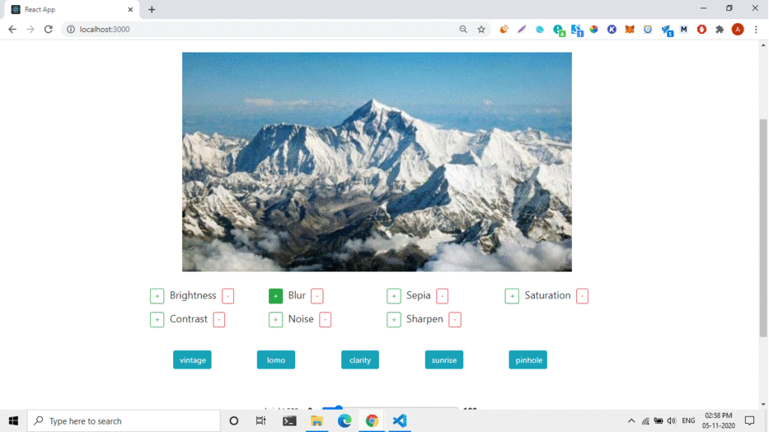Apply the pinhole filter preset
Image resolution: width=769 pixels, height=432 pixels.
click(528, 360)
